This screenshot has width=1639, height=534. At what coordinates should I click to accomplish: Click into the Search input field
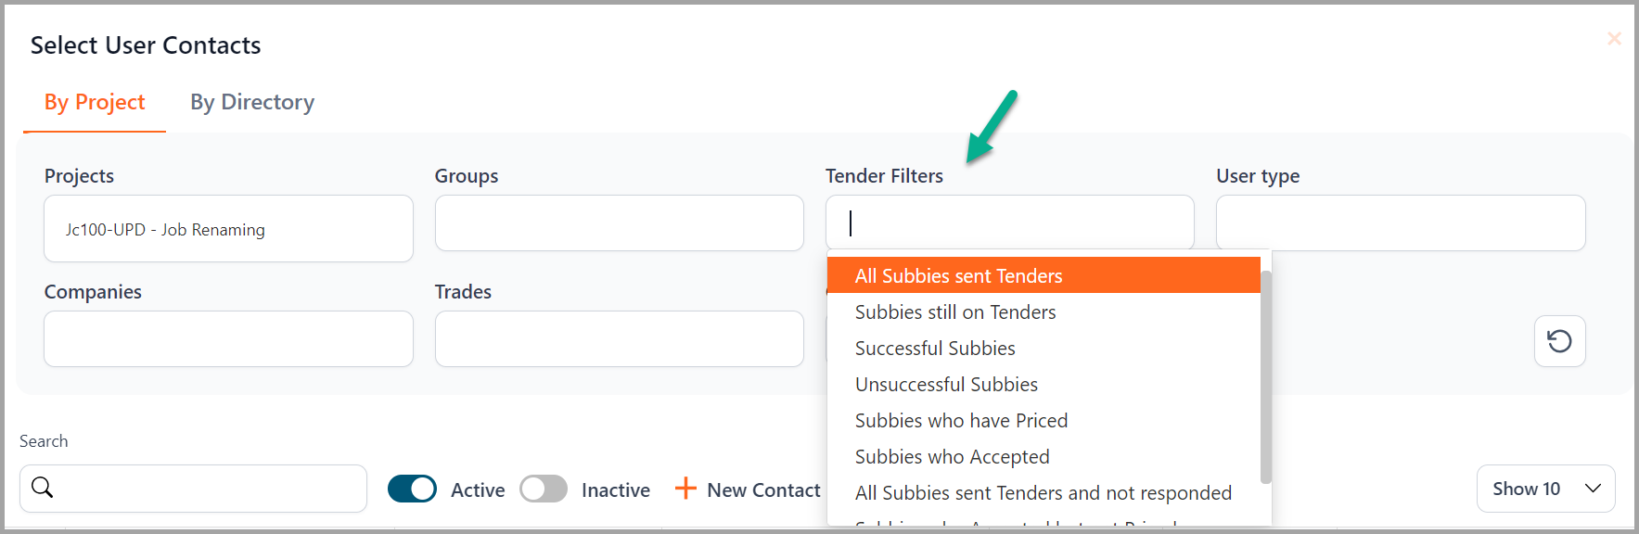(209, 489)
